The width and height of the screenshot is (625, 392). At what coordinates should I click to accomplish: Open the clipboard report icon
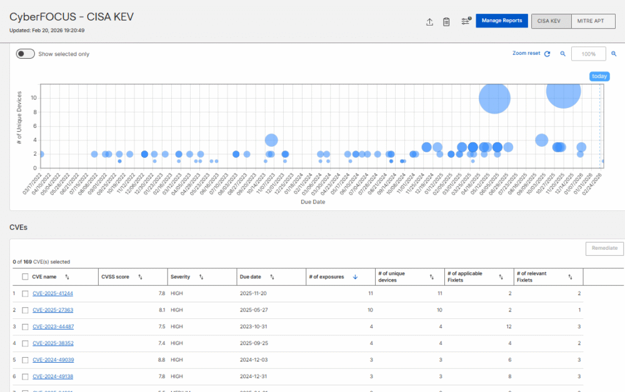tap(446, 22)
